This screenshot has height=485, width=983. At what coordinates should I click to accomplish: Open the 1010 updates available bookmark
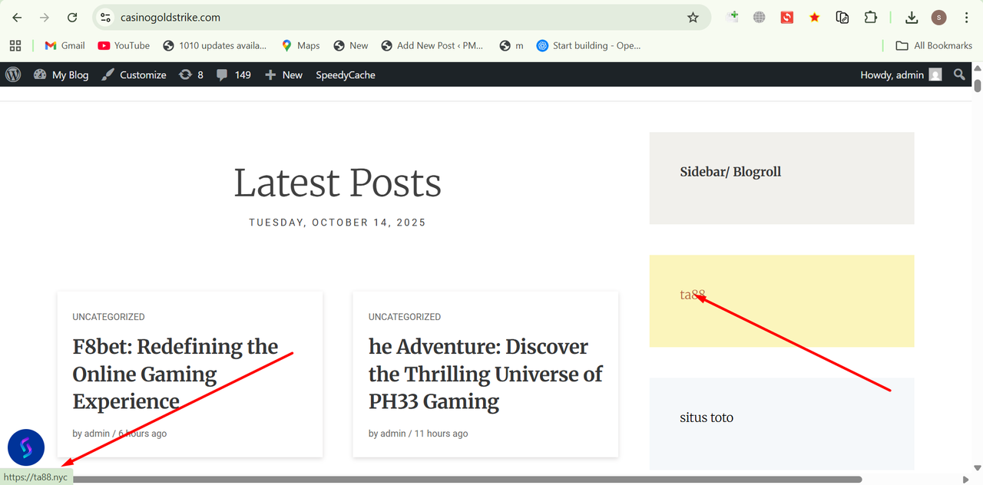tap(215, 45)
